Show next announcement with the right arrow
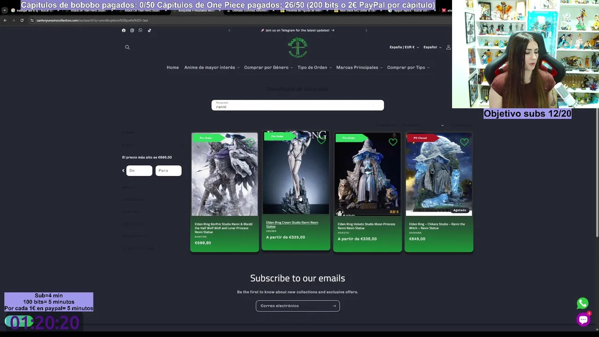This screenshot has height=337, width=599. pyautogui.click(x=366, y=30)
